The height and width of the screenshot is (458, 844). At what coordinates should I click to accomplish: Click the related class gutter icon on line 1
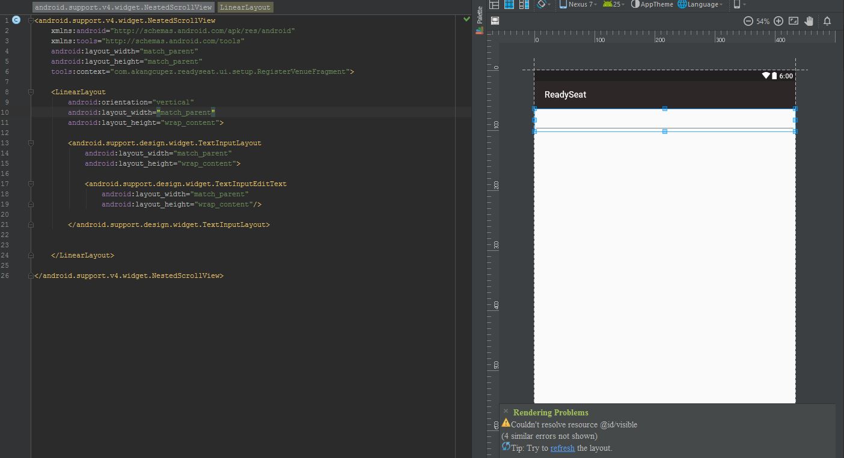[x=16, y=20]
